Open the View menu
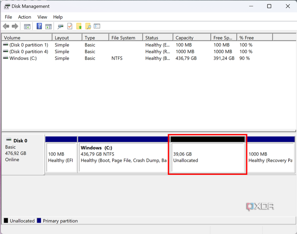The image size is (297, 234). 42,17
